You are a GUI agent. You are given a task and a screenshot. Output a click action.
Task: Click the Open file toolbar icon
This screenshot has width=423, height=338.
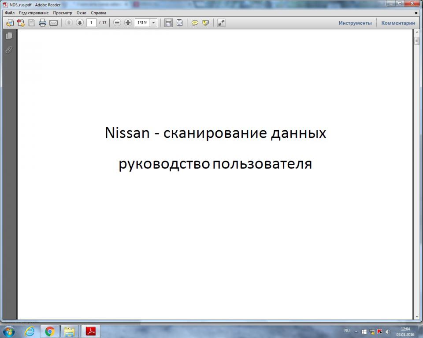click(x=10, y=23)
